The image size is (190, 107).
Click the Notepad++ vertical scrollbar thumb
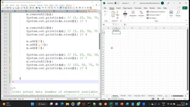99,41
